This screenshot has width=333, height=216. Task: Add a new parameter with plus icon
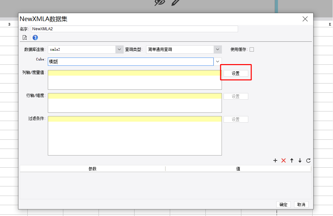coord(275,160)
